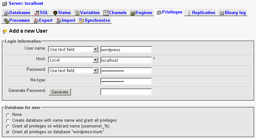Select Grant all privileges on wildcard name

8,126
